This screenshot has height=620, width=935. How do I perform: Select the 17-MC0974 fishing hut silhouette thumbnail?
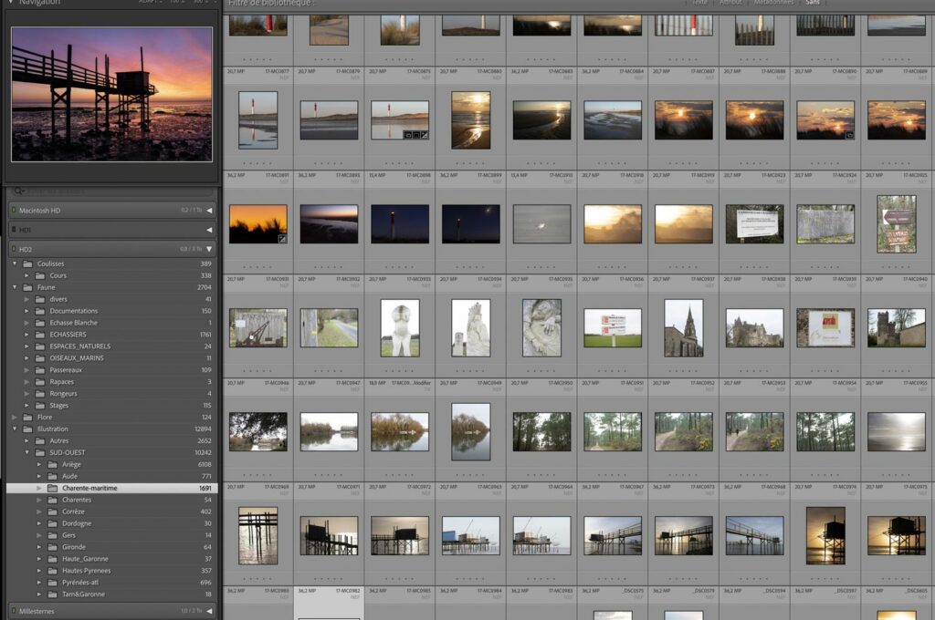pyautogui.click(x=825, y=535)
